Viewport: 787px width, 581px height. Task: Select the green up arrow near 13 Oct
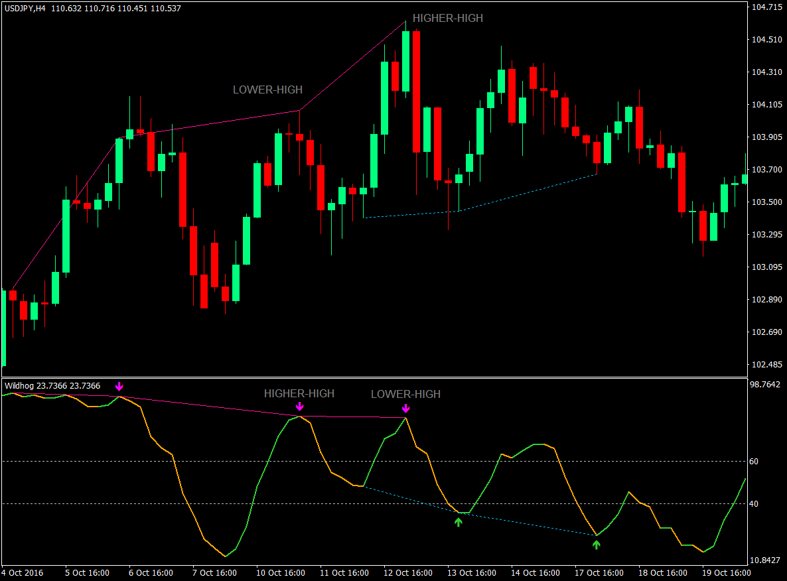point(458,523)
